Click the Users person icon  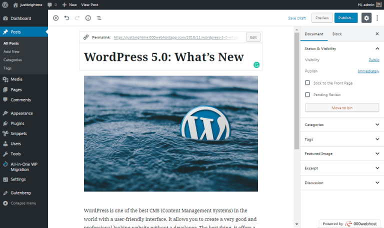point(5,144)
